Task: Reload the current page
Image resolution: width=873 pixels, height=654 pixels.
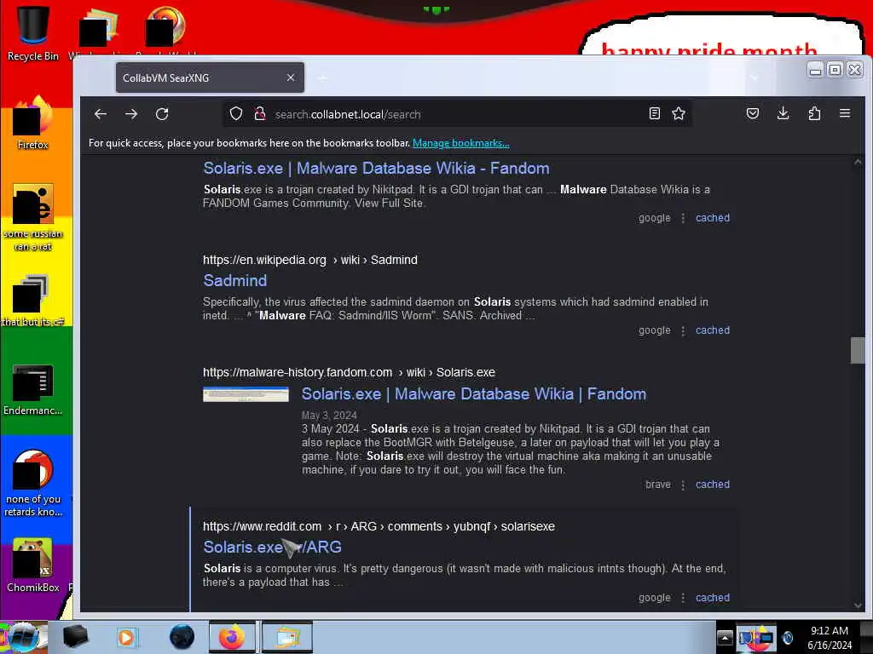Action: tap(162, 114)
